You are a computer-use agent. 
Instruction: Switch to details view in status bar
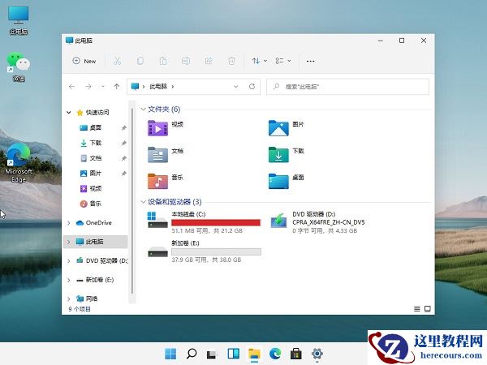[417, 309]
